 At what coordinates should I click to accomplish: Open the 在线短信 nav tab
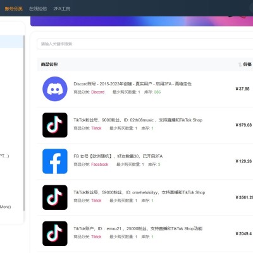[x=38, y=9]
